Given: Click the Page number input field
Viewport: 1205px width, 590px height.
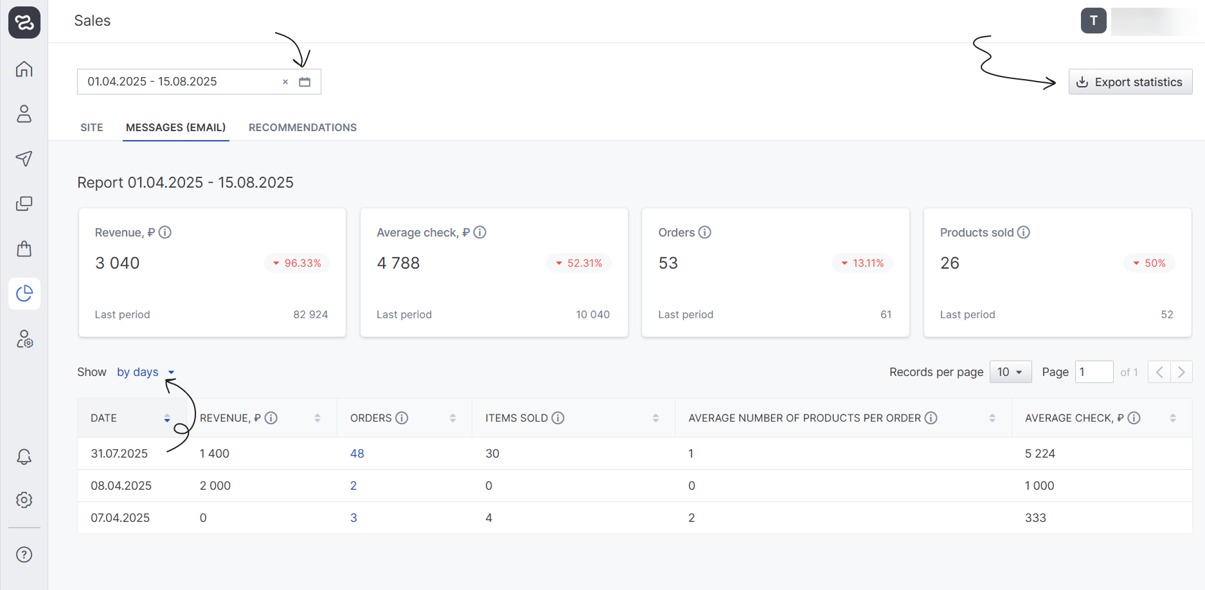Looking at the screenshot, I should click(x=1094, y=372).
